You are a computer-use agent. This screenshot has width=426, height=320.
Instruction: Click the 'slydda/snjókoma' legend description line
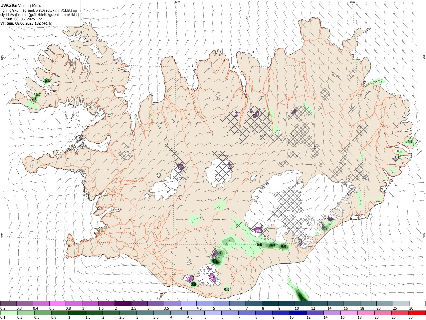(x=40, y=15)
